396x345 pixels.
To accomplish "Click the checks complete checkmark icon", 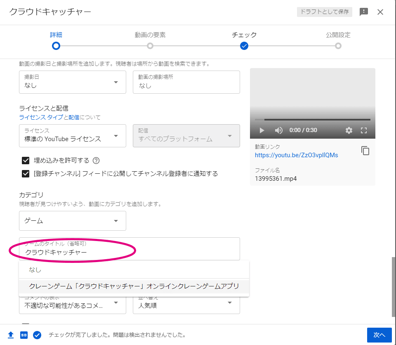I will pyautogui.click(x=37, y=335).
